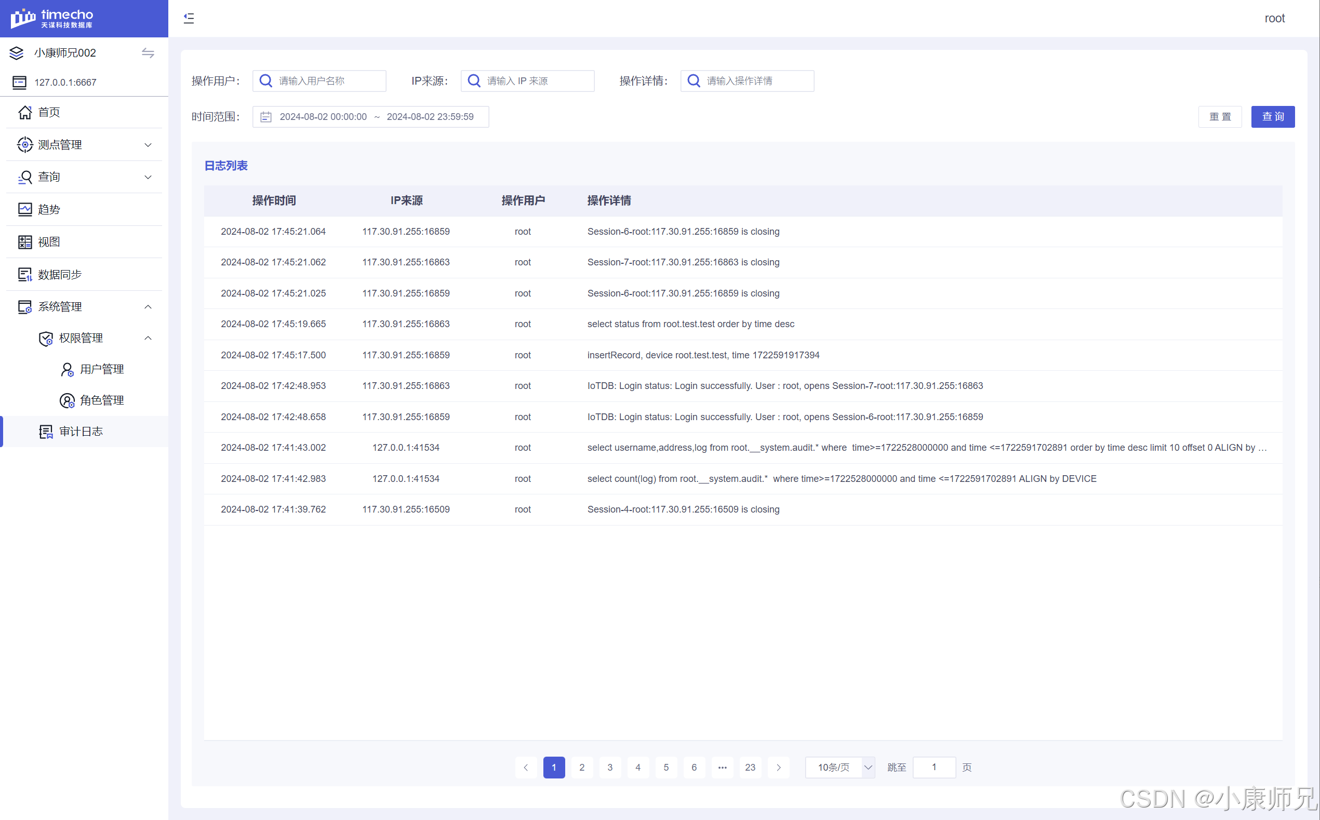Click the switch instance arrows icon
Image resolution: width=1320 pixels, height=820 pixels.
pos(148,52)
